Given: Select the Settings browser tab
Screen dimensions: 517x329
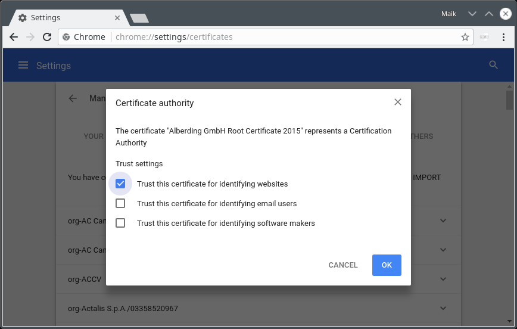Looking at the screenshot, I should pyautogui.click(x=69, y=18).
